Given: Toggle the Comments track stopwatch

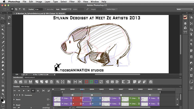Looking at the screenshot, I should 23,95.
